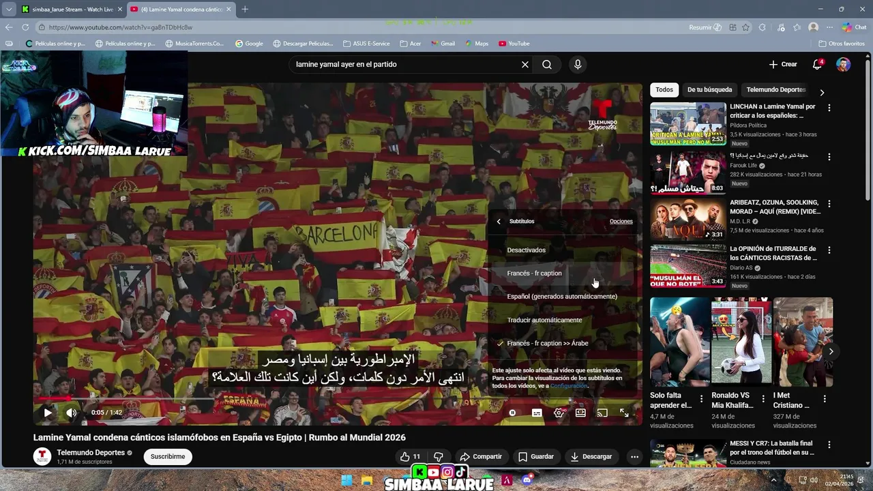Open more actions three-dot button under video

[634, 457]
